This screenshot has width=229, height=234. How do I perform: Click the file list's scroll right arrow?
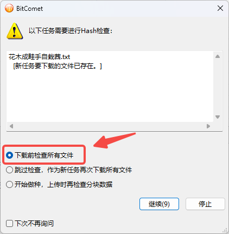pyautogui.click(x=208, y=126)
